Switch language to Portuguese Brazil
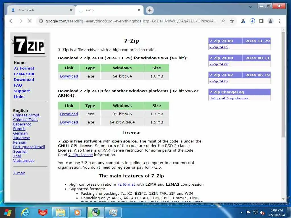The width and height of the screenshot is (291, 218). click(x=29, y=147)
